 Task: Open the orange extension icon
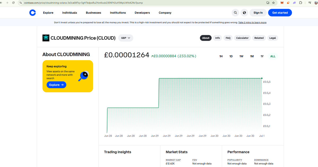pos(288,3)
